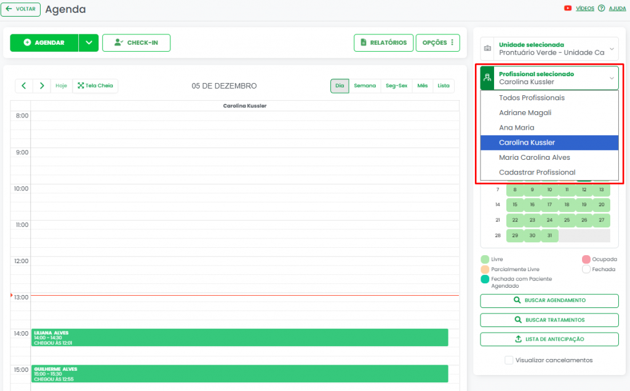630x391 pixels.
Task: Choose Todos Profissionais option
Action: pos(532,98)
